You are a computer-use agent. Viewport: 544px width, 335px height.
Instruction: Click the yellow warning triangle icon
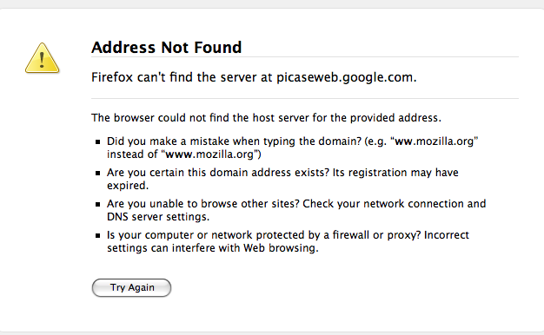[x=42, y=58]
